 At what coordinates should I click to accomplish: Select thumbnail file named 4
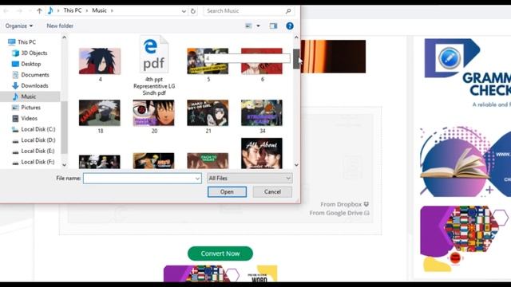(x=100, y=65)
